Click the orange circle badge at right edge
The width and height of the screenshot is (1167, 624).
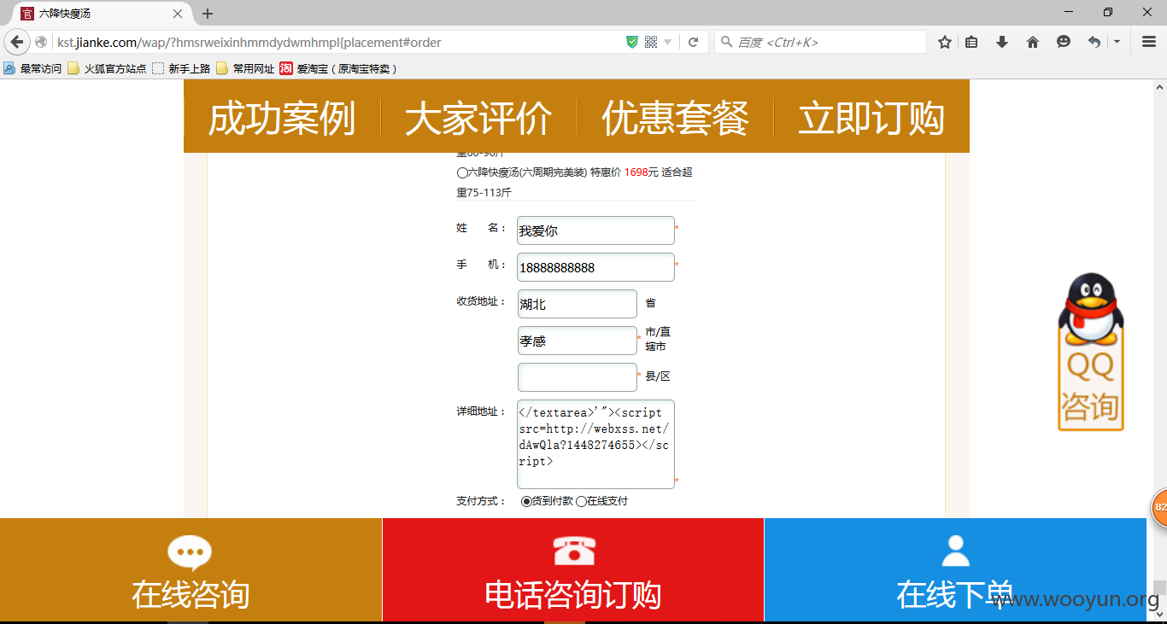point(1159,507)
